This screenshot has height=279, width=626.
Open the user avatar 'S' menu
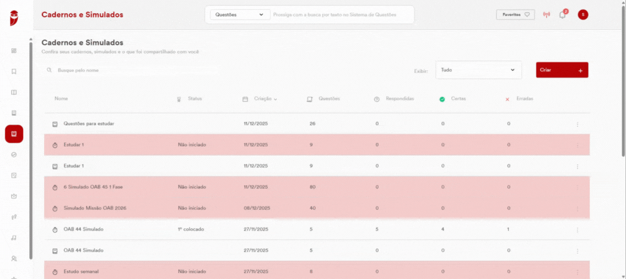[583, 15]
